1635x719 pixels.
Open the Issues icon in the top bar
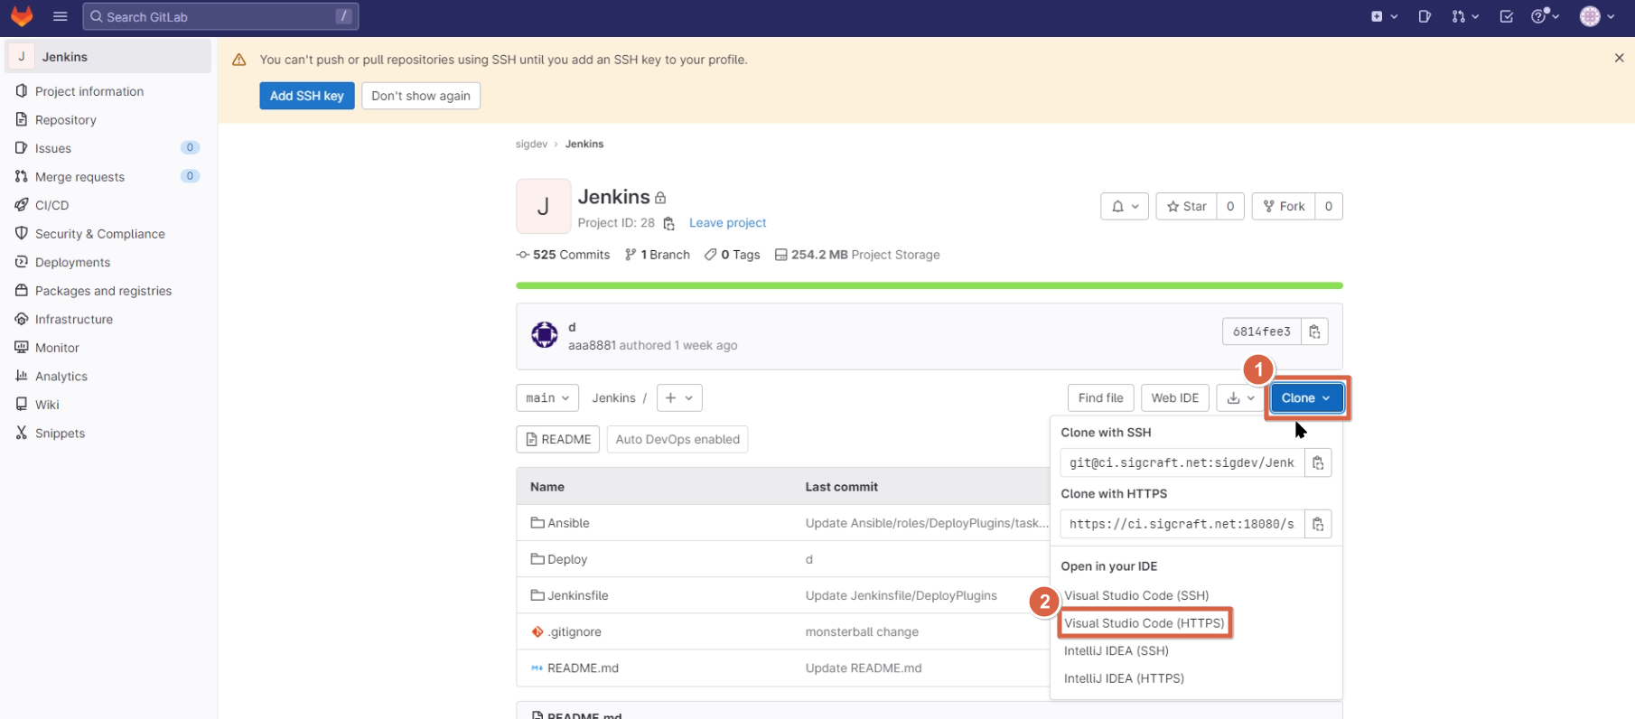coord(1425,16)
